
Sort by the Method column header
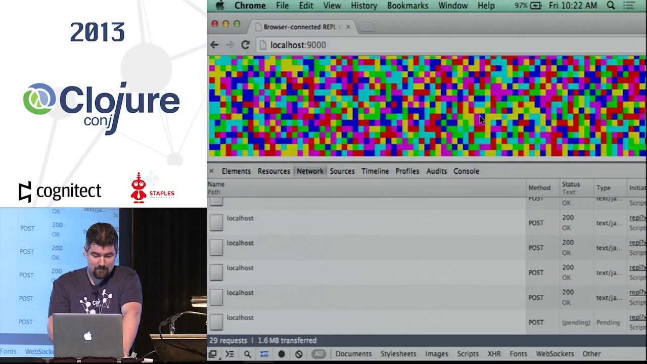click(x=543, y=188)
